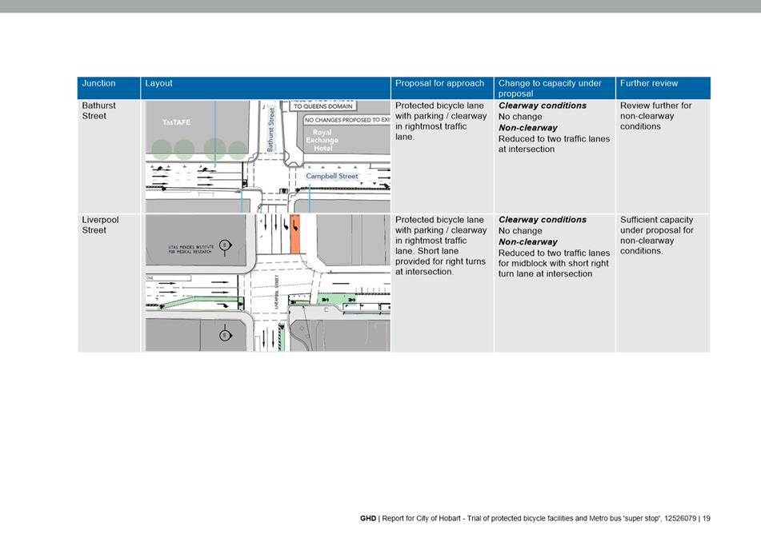Click Liverpool row proposal text
The width and height of the screenshot is (761, 538).
coord(441,245)
